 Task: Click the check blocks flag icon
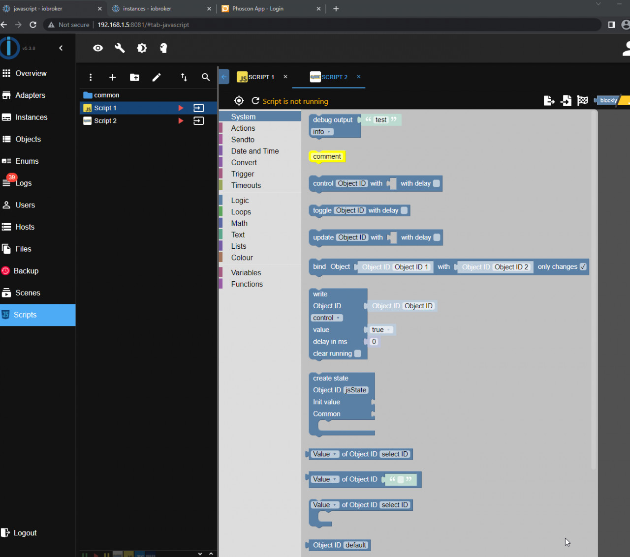click(583, 101)
